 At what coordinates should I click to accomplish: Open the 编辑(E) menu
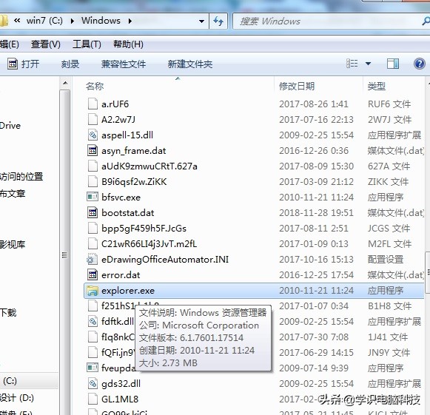click(10, 44)
